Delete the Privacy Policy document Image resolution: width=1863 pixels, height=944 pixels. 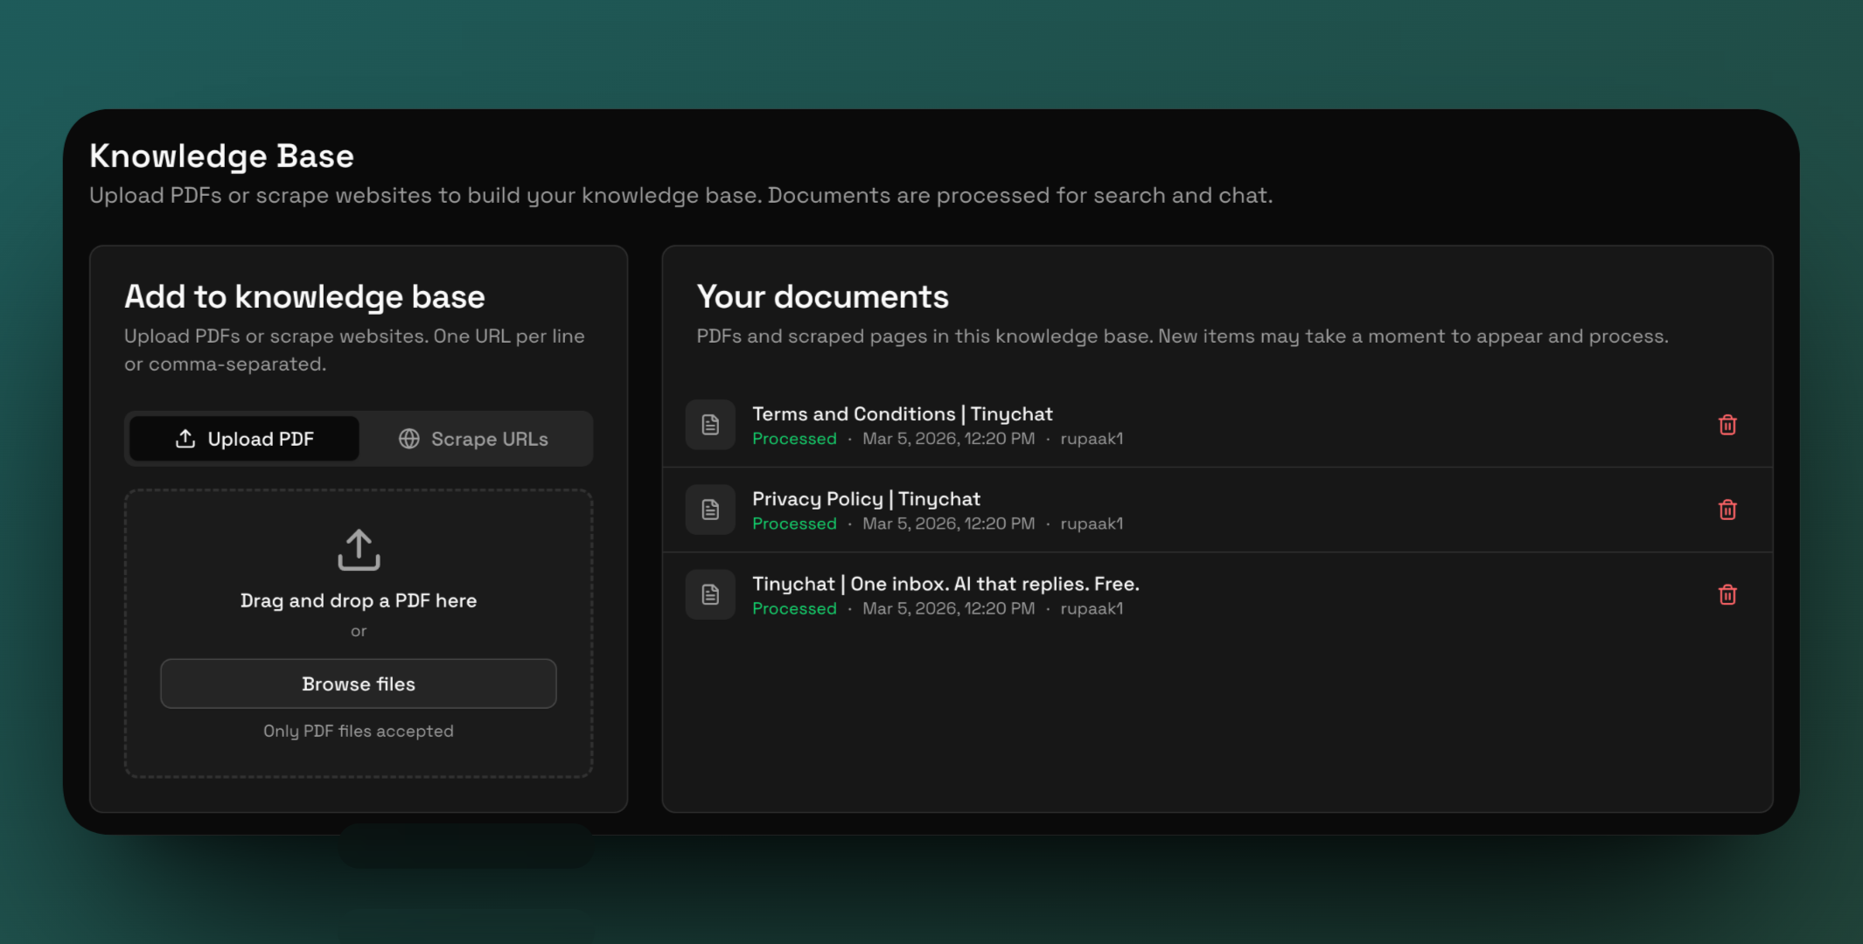point(1727,510)
